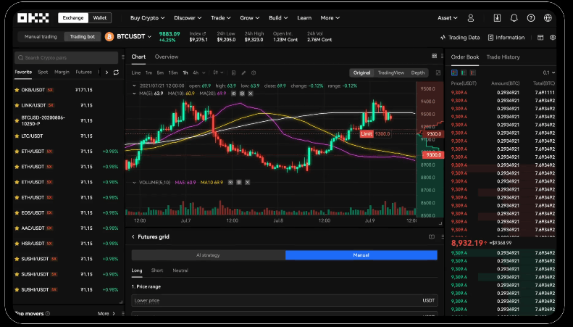573x327 pixels.
Task: Select the chart drawing pencil tool
Action: pos(243,73)
